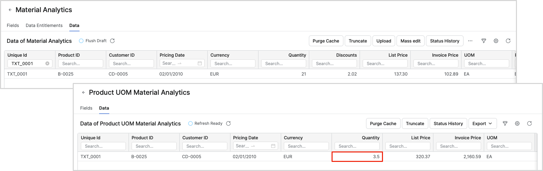The width and height of the screenshot is (543, 171).
Task: Click filter icon in Product UOM toolbar
Action: click(505, 123)
